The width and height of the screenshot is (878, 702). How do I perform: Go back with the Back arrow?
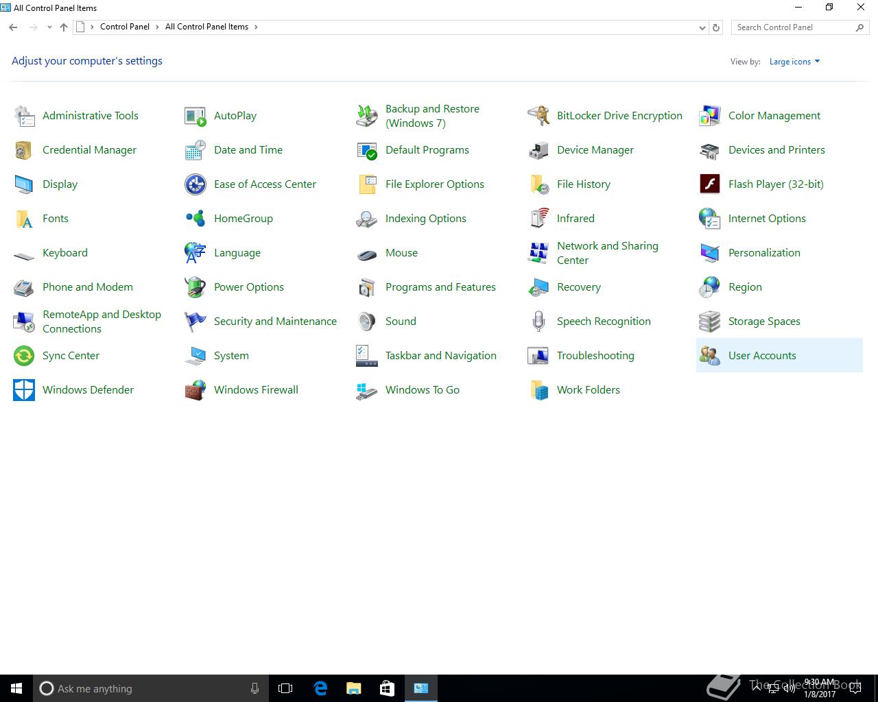click(x=13, y=27)
